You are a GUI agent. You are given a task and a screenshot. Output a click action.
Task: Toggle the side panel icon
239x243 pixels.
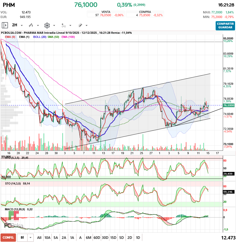point(5,25)
